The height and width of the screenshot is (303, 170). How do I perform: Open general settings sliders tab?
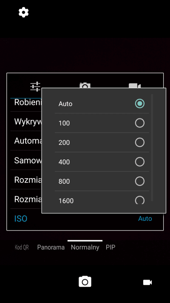[x=35, y=87]
